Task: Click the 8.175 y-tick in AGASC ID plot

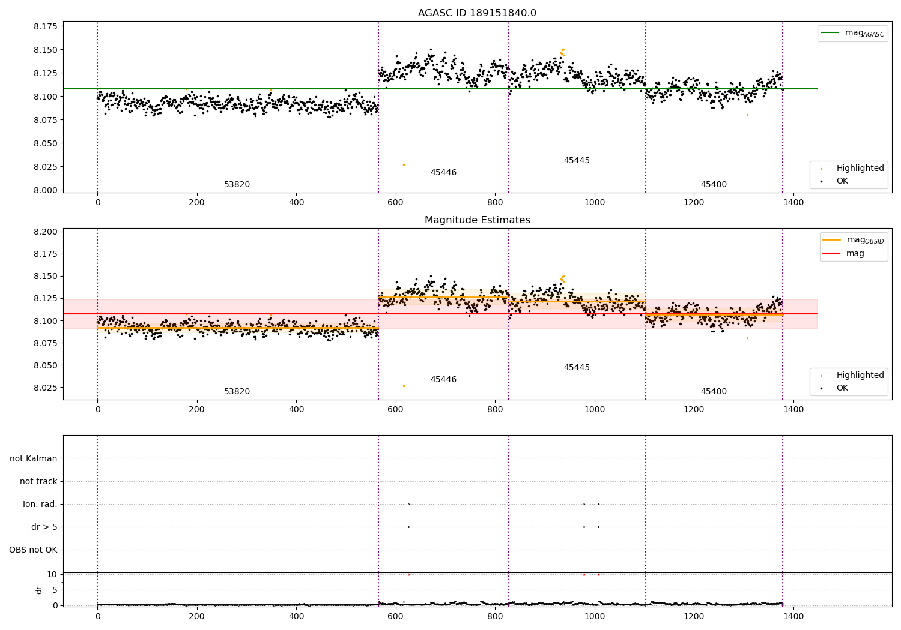Action: 45,27
